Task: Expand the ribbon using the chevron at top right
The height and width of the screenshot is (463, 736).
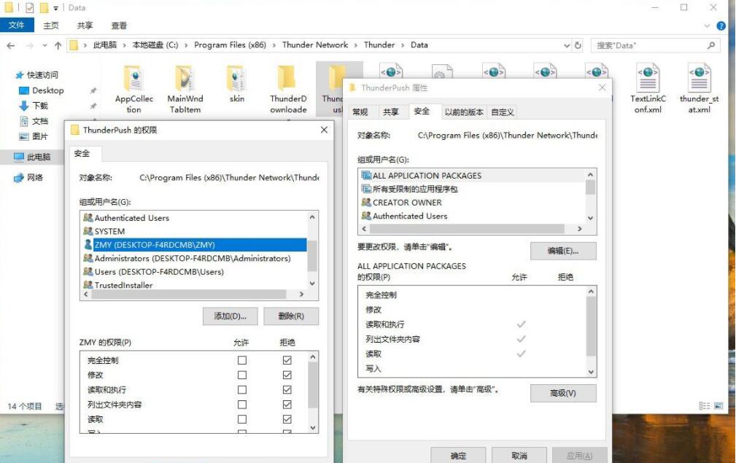Action: [707, 26]
